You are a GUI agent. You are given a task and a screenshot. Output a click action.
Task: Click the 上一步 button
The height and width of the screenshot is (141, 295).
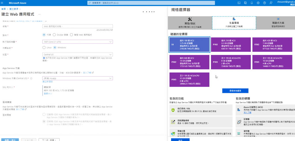[29, 140]
